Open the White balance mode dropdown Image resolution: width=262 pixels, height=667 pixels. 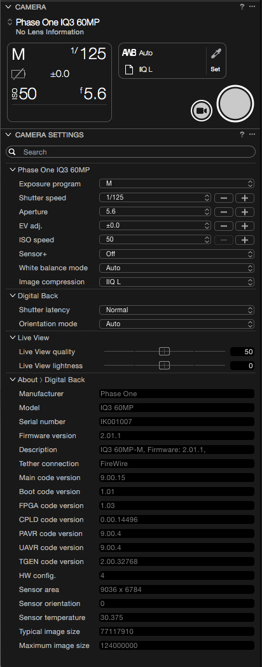click(x=177, y=268)
